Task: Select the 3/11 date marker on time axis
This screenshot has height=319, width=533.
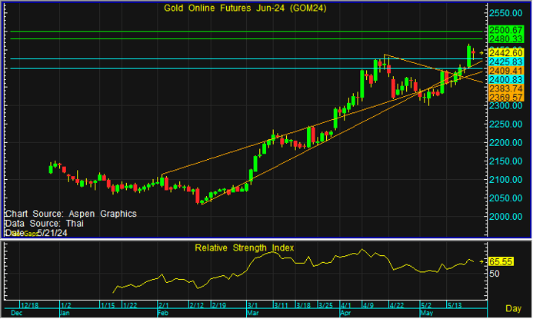Action: click(x=281, y=305)
